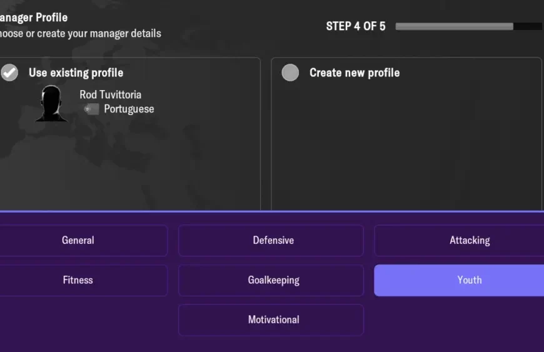This screenshot has width=544, height=352.
Task: Click the manager silhouette avatar
Action: 51,103
